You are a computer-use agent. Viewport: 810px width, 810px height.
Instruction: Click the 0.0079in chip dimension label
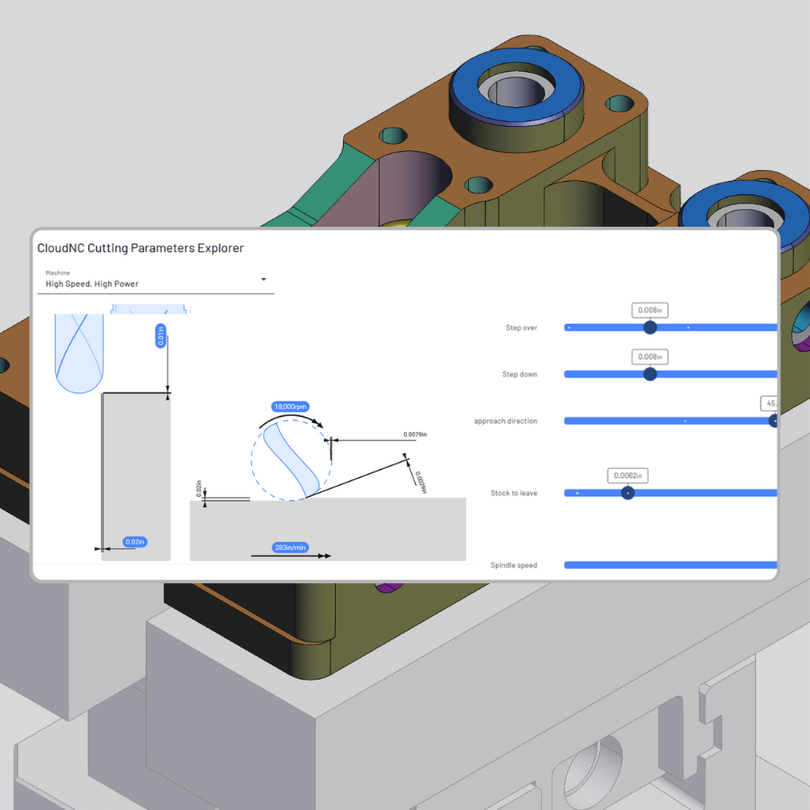tap(414, 435)
